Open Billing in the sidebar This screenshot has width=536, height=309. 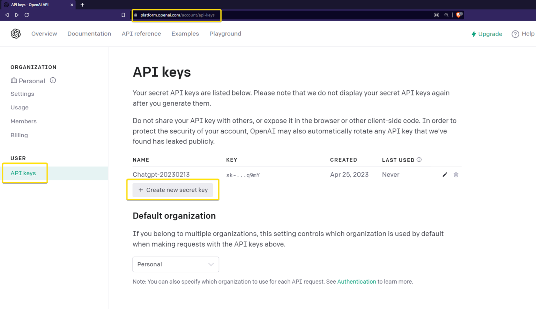click(19, 135)
